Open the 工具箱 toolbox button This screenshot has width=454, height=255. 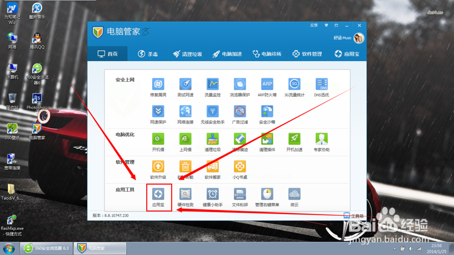pos(354,216)
